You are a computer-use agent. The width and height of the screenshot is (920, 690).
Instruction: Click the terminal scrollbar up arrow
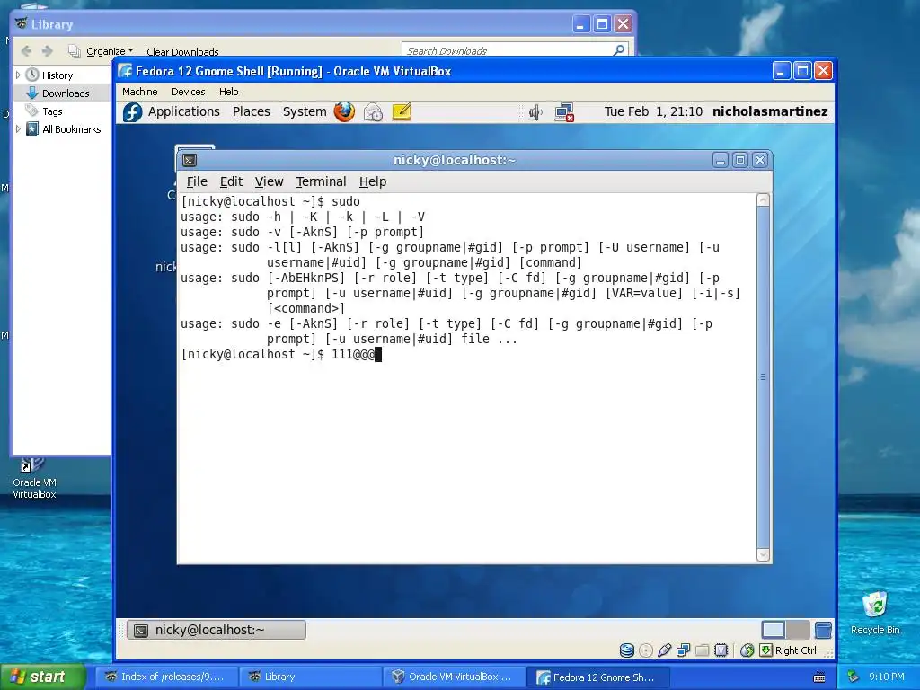click(763, 200)
